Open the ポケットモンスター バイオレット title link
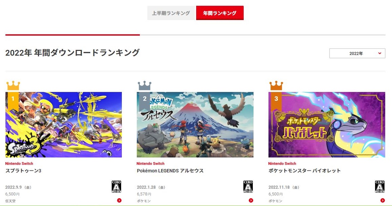 pos(304,171)
